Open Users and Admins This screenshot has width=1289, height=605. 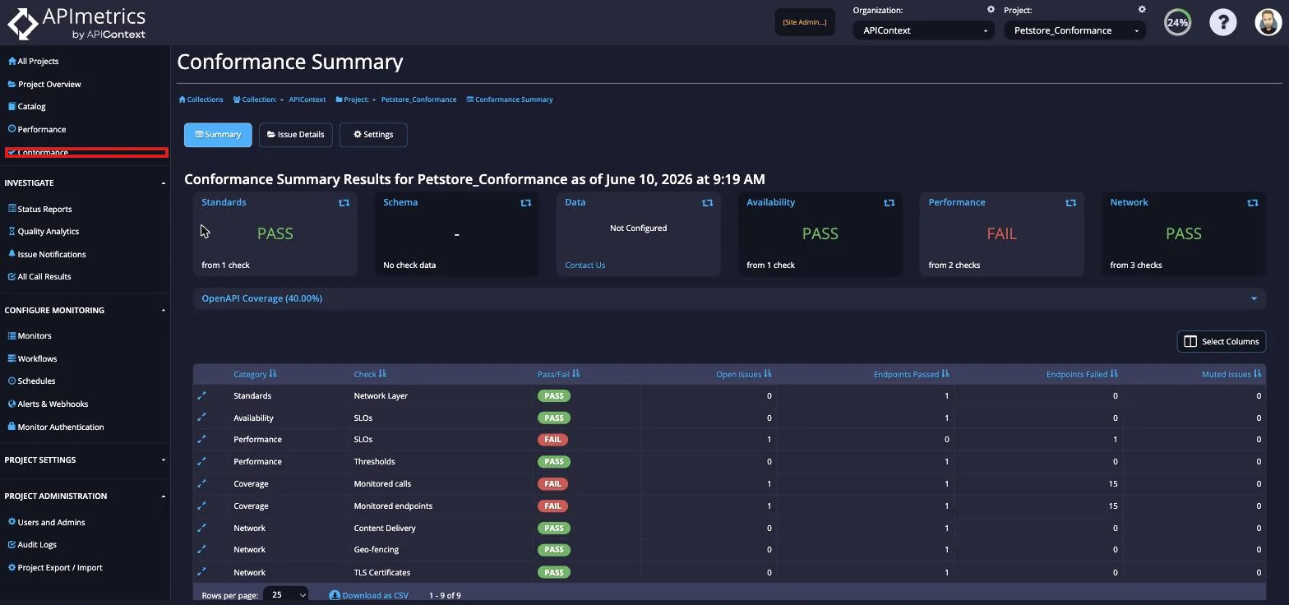click(46, 522)
